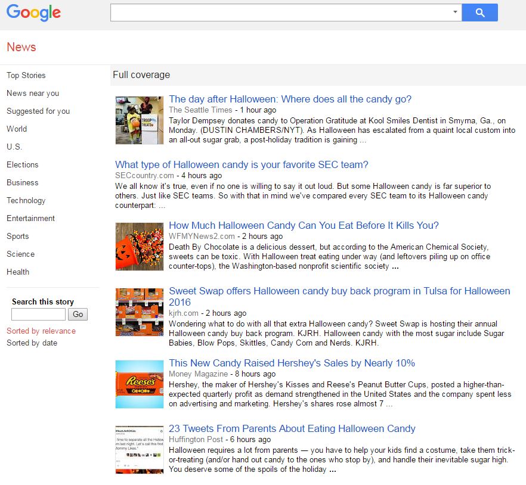526x485 pixels.
Task: Open the Health section
Action: [x=18, y=272]
